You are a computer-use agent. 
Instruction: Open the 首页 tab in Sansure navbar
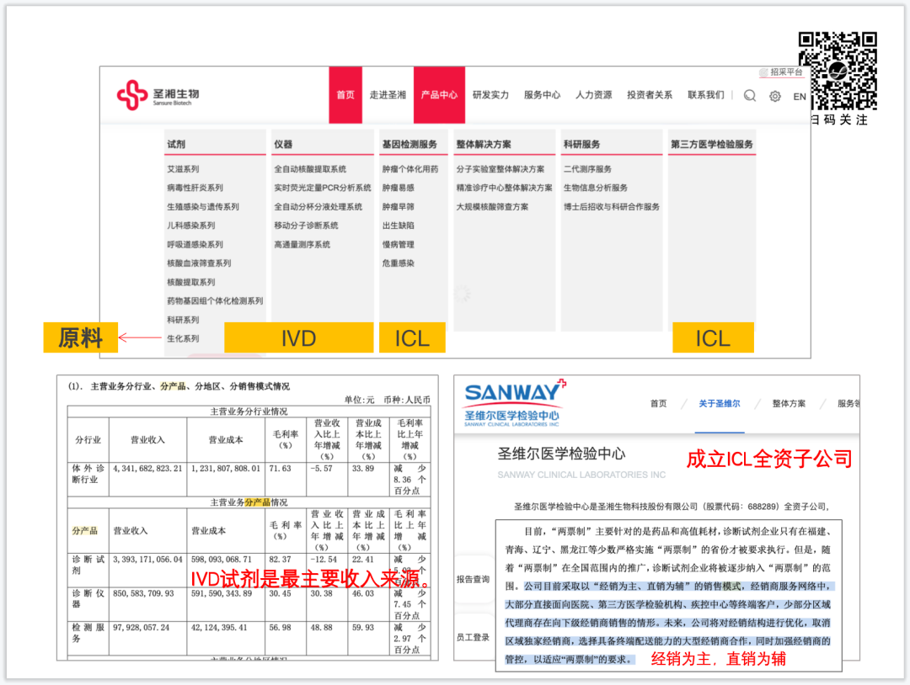[345, 95]
